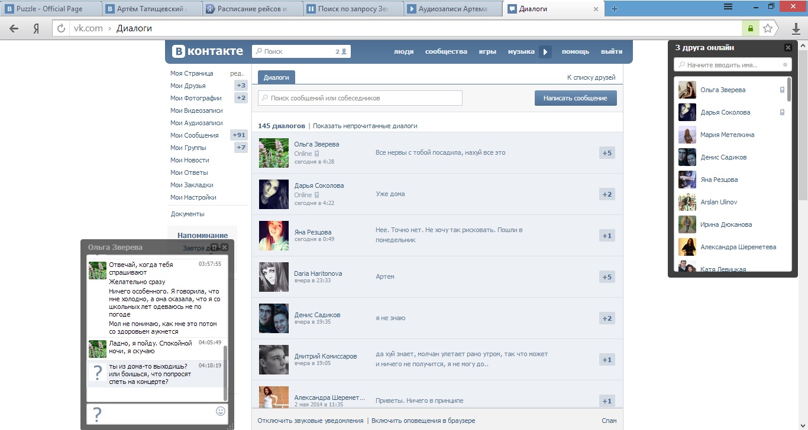This screenshot has width=808, height=430.
Task: Open люди in the top menu
Action: pyautogui.click(x=404, y=52)
